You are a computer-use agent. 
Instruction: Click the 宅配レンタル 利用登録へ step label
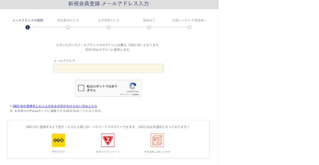189,20
